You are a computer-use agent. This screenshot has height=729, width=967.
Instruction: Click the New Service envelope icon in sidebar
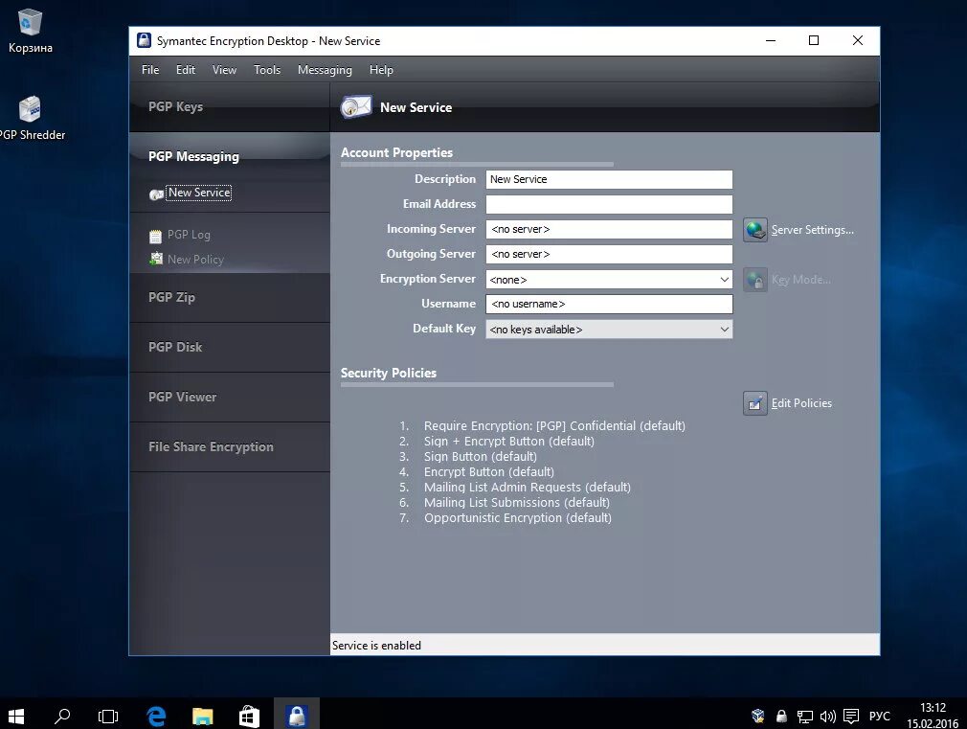[x=156, y=194]
